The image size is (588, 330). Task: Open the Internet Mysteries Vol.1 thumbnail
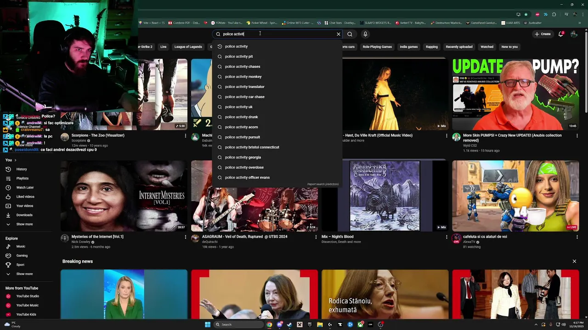(124, 196)
